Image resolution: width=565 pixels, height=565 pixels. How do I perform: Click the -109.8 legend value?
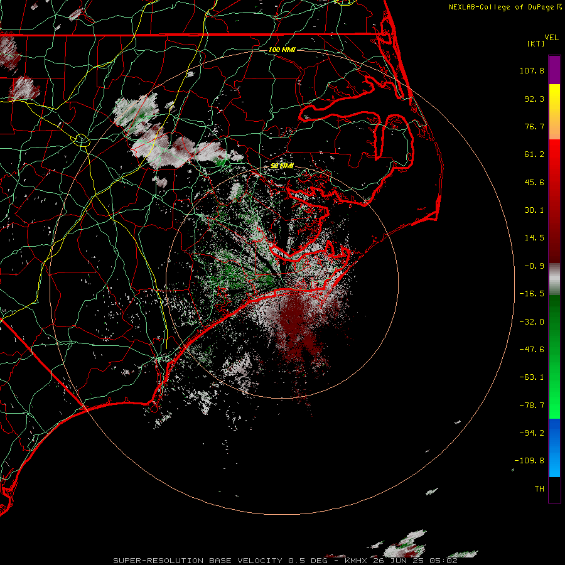pos(529,461)
